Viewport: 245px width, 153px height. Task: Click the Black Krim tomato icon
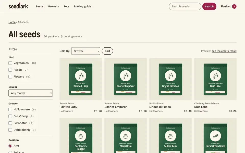pyautogui.click(x=126, y=136)
